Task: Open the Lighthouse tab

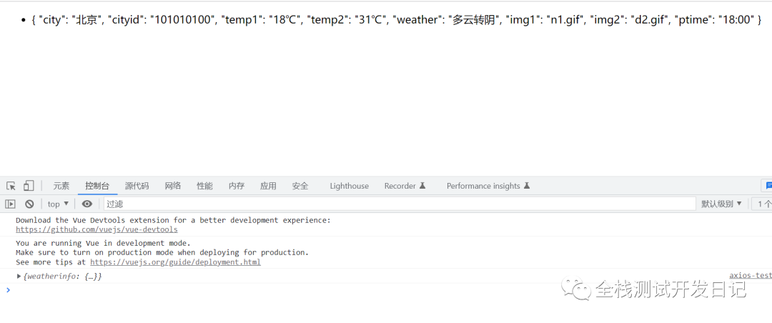Action: (x=349, y=186)
